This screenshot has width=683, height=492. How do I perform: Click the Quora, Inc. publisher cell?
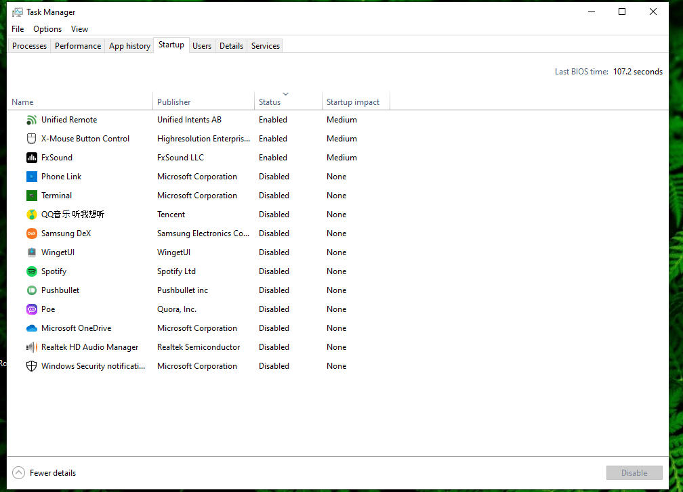[177, 309]
